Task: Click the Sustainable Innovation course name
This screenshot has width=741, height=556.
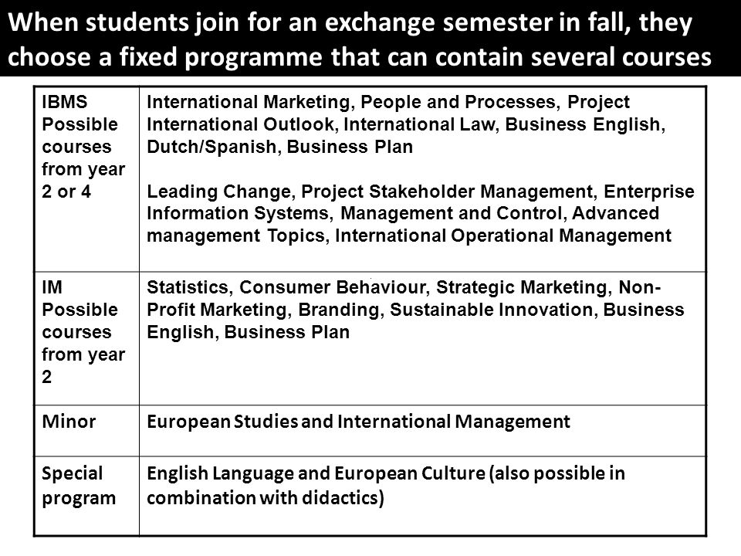Action: point(492,310)
